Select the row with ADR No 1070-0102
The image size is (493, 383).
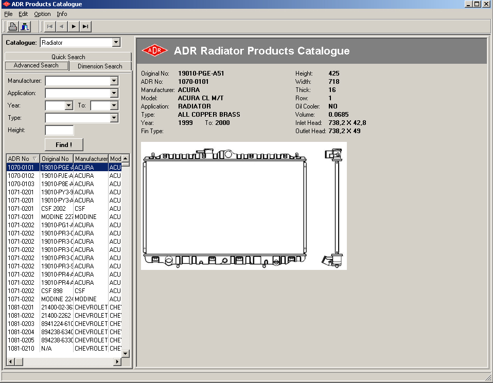pyautogui.click(x=64, y=176)
